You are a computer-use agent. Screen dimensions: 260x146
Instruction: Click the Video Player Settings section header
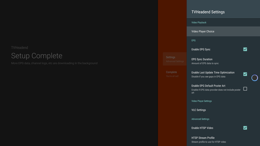coord(201,101)
